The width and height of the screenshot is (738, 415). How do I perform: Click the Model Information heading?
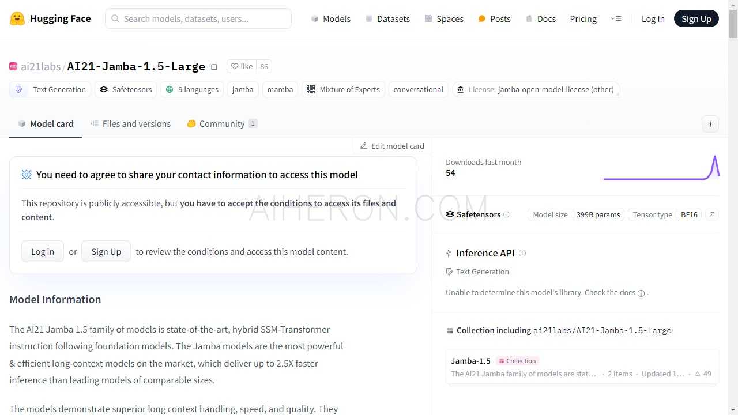[55, 299]
